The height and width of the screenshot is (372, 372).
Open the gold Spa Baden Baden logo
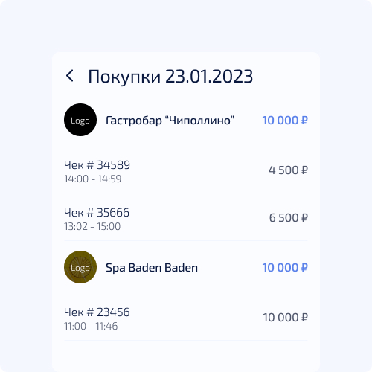pyautogui.click(x=80, y=267)
